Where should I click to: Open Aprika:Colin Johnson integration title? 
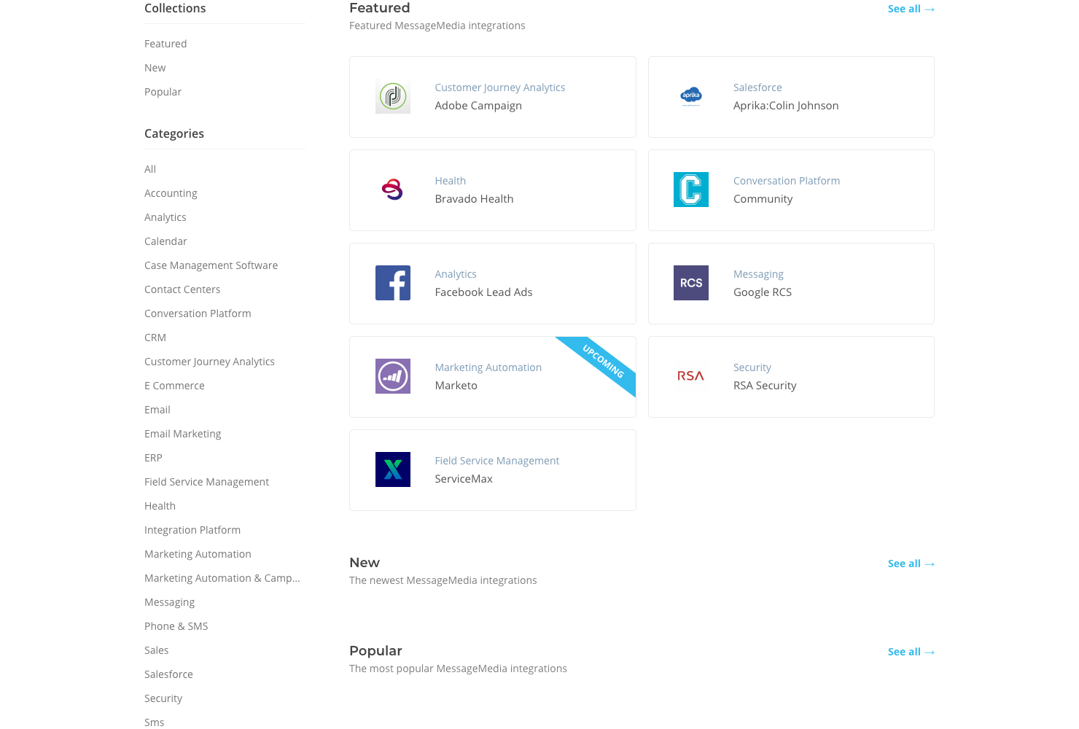point(786,106)
